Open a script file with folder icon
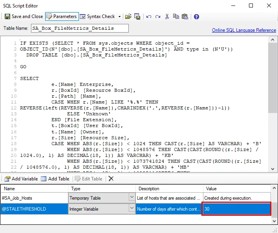This screenshot has height=233, width=278. tap(128, 16)
